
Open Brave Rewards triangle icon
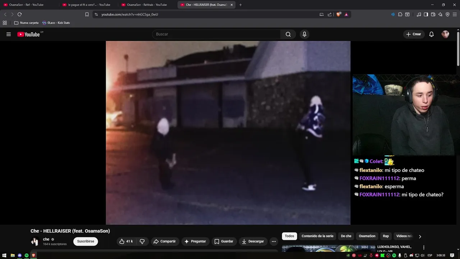pos(346,14)
